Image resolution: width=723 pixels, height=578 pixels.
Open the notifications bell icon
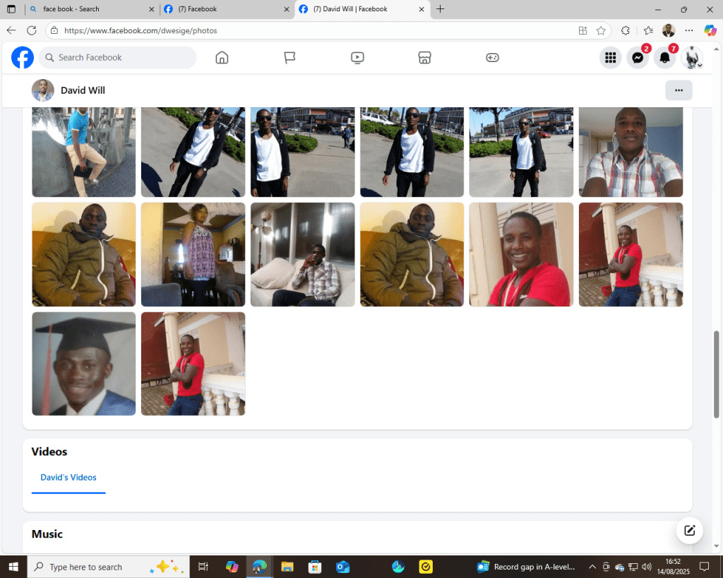[x=664, y=58]
